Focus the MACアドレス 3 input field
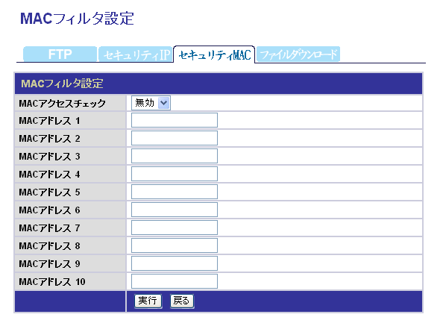This screenshot has height=323, width=443. pos(175,156)
